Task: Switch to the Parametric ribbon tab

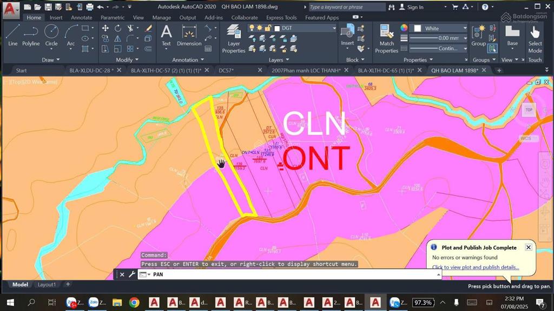Action: [113, 17]
